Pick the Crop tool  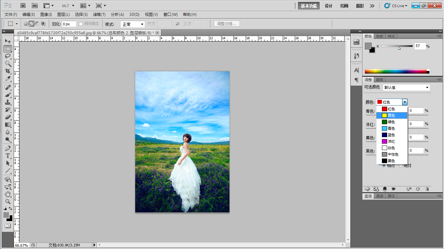click(8, 71)
